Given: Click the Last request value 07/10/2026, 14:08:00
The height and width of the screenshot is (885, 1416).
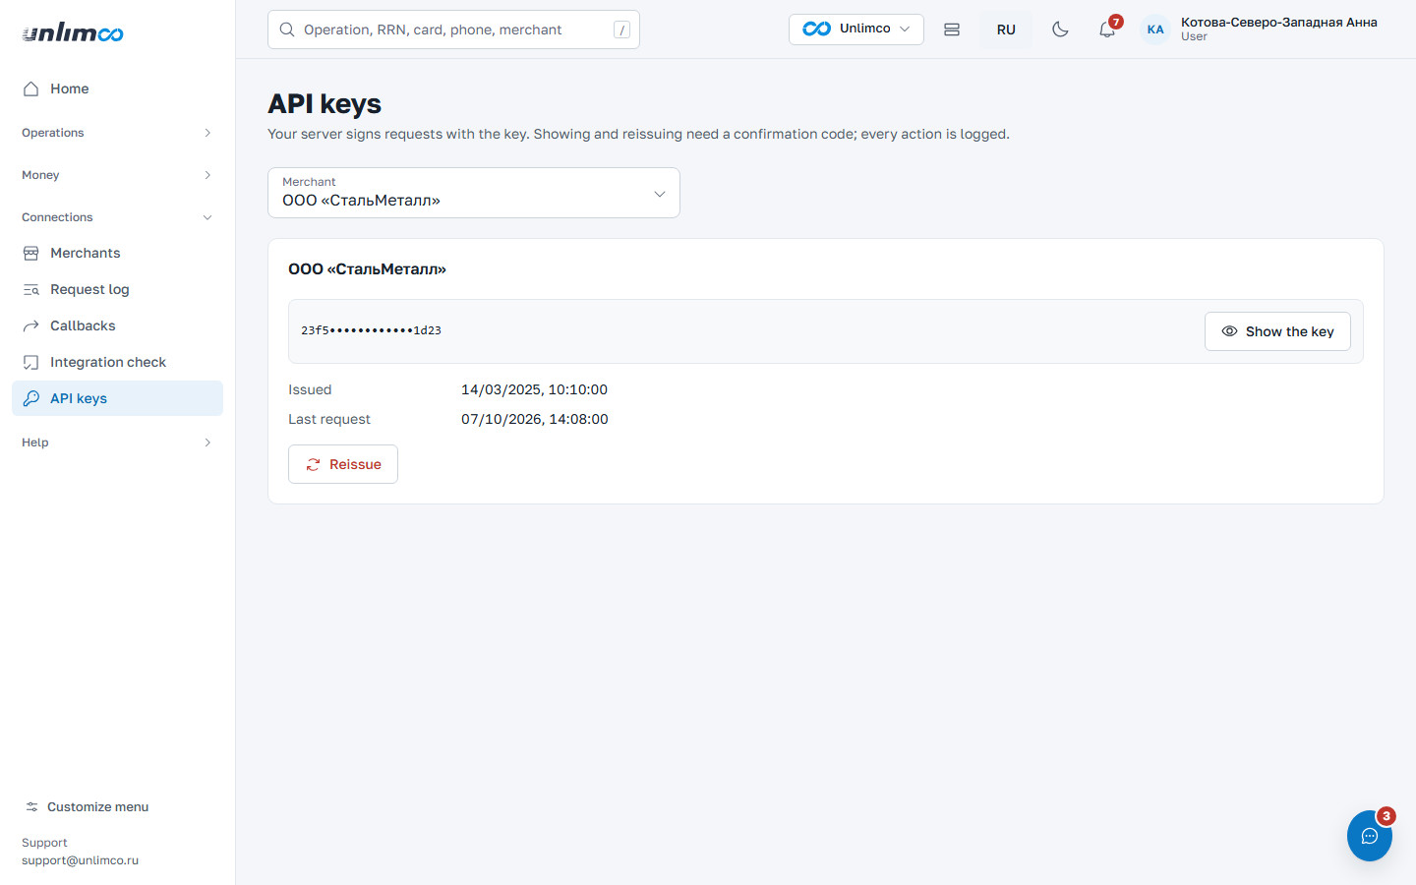Looking at the screenshot, I should click(534, 419).
